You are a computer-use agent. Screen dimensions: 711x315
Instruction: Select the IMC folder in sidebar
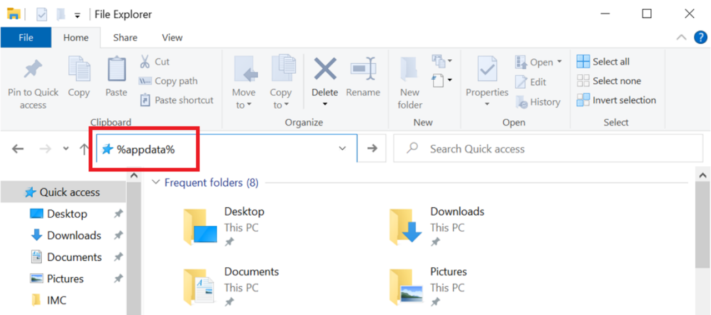[49, 301]
